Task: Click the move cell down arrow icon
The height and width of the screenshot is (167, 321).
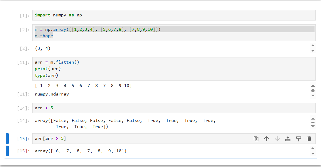Action: tap(277, 139)
